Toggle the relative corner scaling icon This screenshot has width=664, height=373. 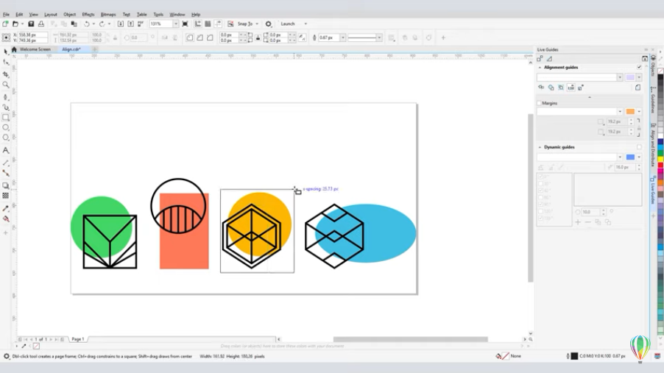click(302, 38)
